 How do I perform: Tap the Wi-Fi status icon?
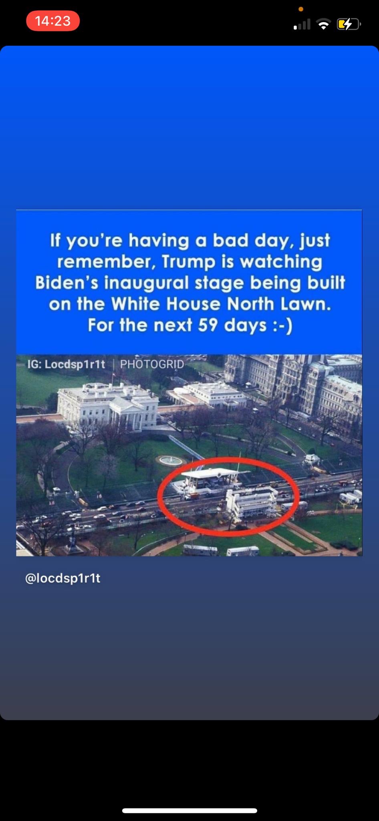click(x=323, y=24)
